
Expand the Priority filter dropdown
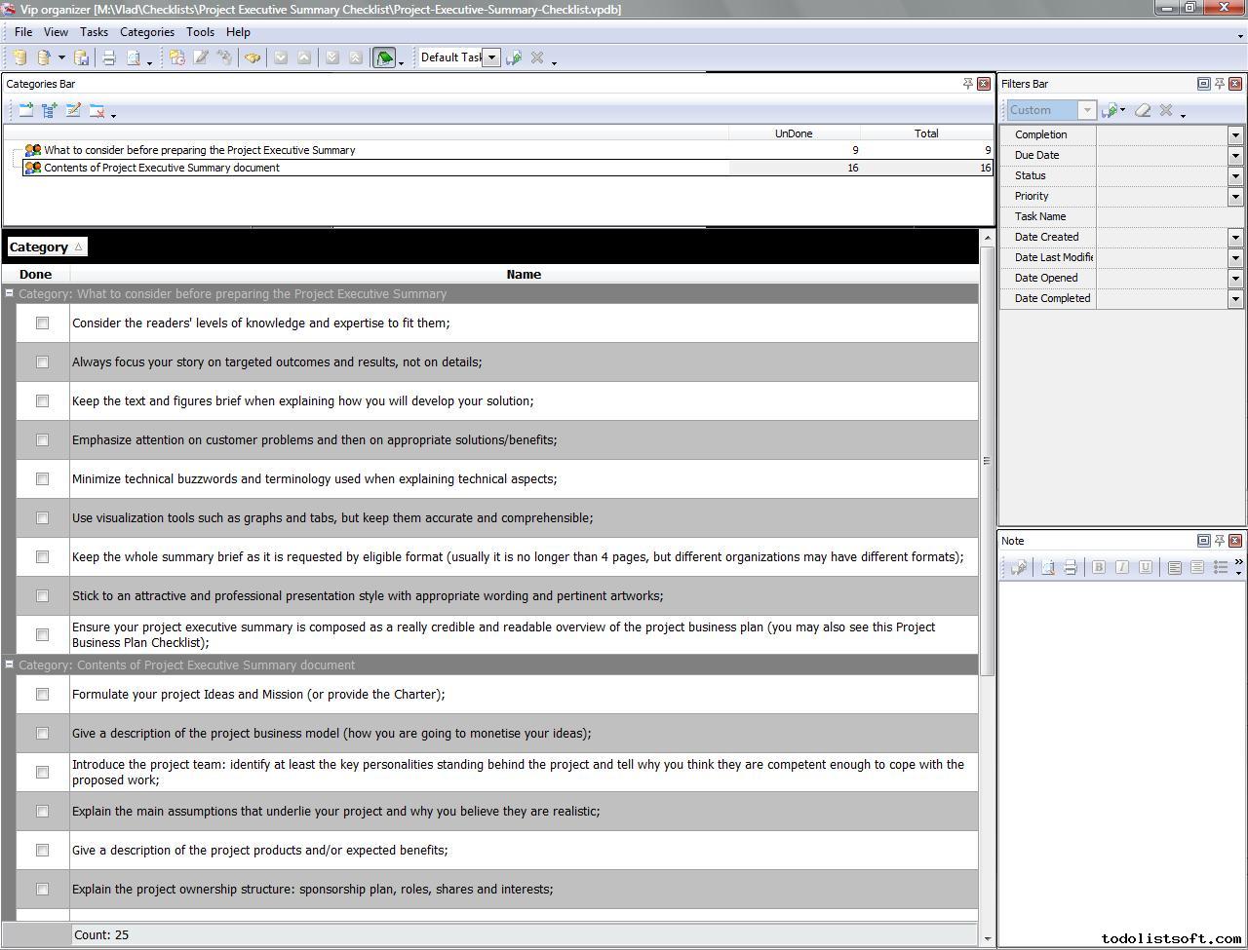(x=1235, y=197)
